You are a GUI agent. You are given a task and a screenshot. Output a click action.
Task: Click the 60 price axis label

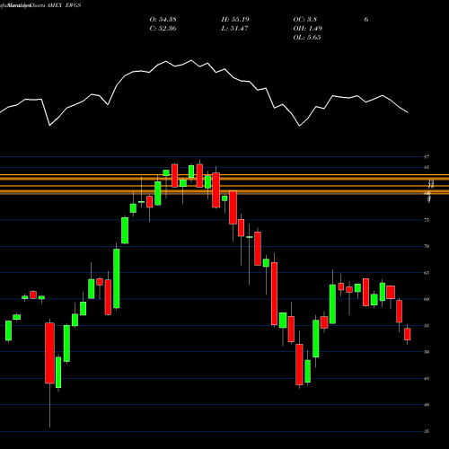(x=427, y=299)
